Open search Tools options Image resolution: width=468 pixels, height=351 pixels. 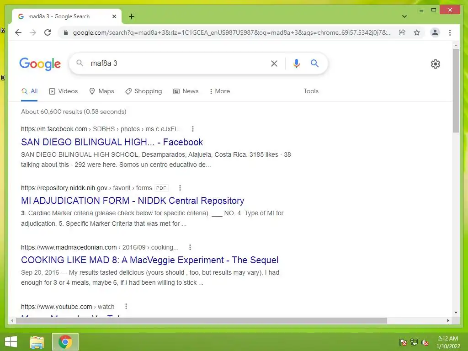coord(311,91)
